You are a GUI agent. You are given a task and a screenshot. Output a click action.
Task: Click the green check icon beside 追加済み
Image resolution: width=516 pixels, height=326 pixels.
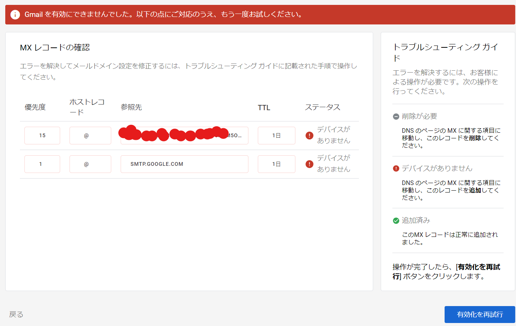pyautogui.click(x=396, y=220)
